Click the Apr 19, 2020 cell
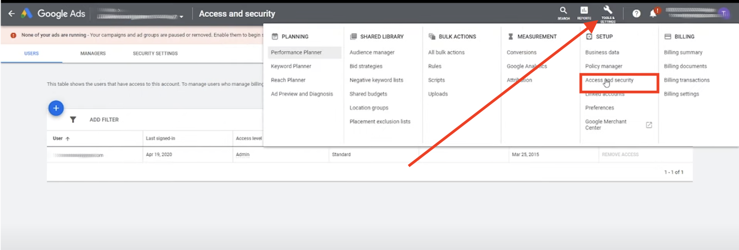 click(x=158, y=155)
